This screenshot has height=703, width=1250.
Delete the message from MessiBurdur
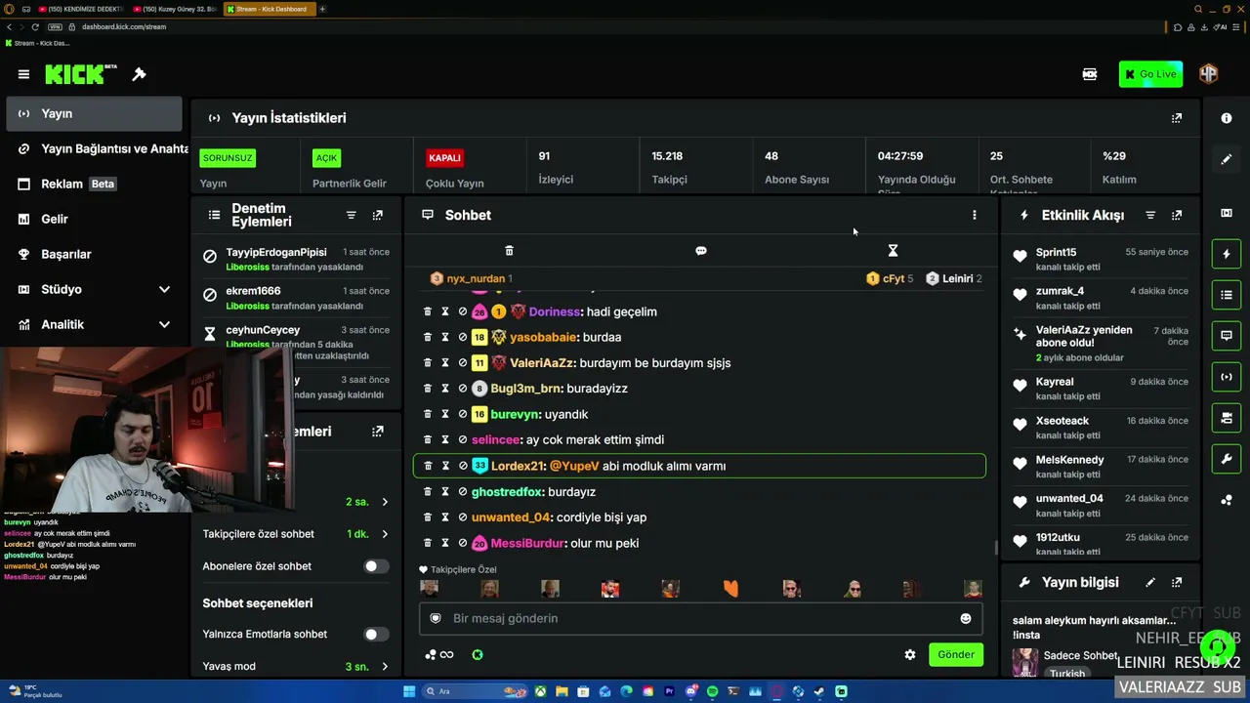coord(427,543)
